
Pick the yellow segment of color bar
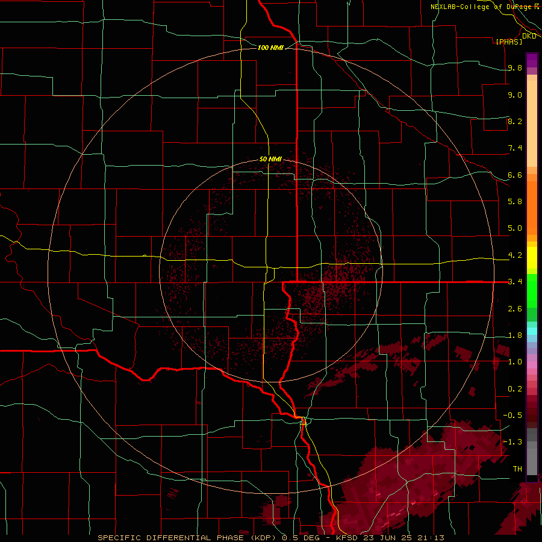(532, 258)
